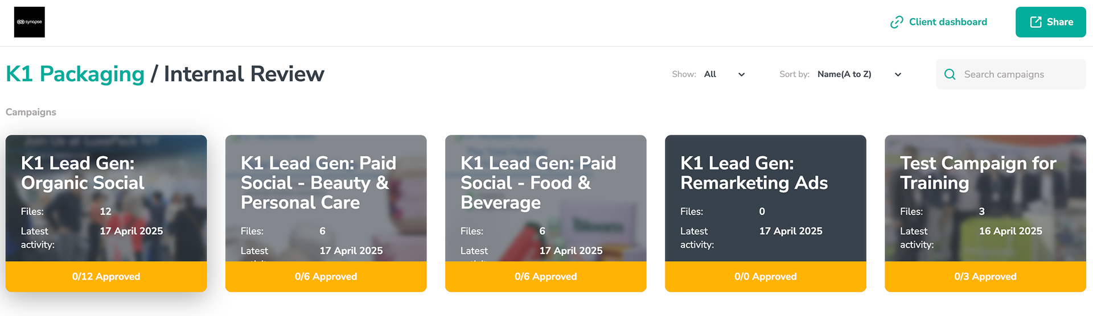
Task: Open the K1 Lead Gen: Organic Social campaign
Action: (x=106, y=198)
